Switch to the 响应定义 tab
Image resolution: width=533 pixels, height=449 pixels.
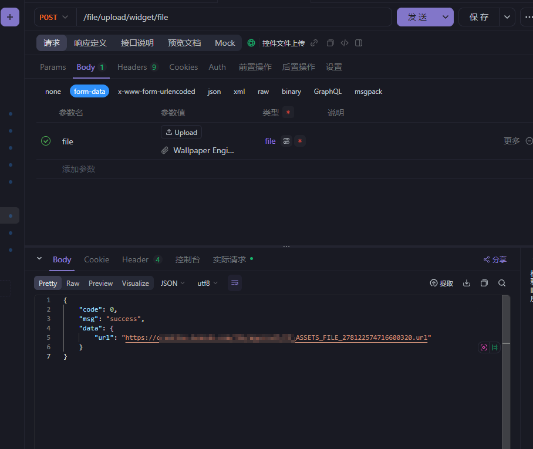tap(90, 43)
